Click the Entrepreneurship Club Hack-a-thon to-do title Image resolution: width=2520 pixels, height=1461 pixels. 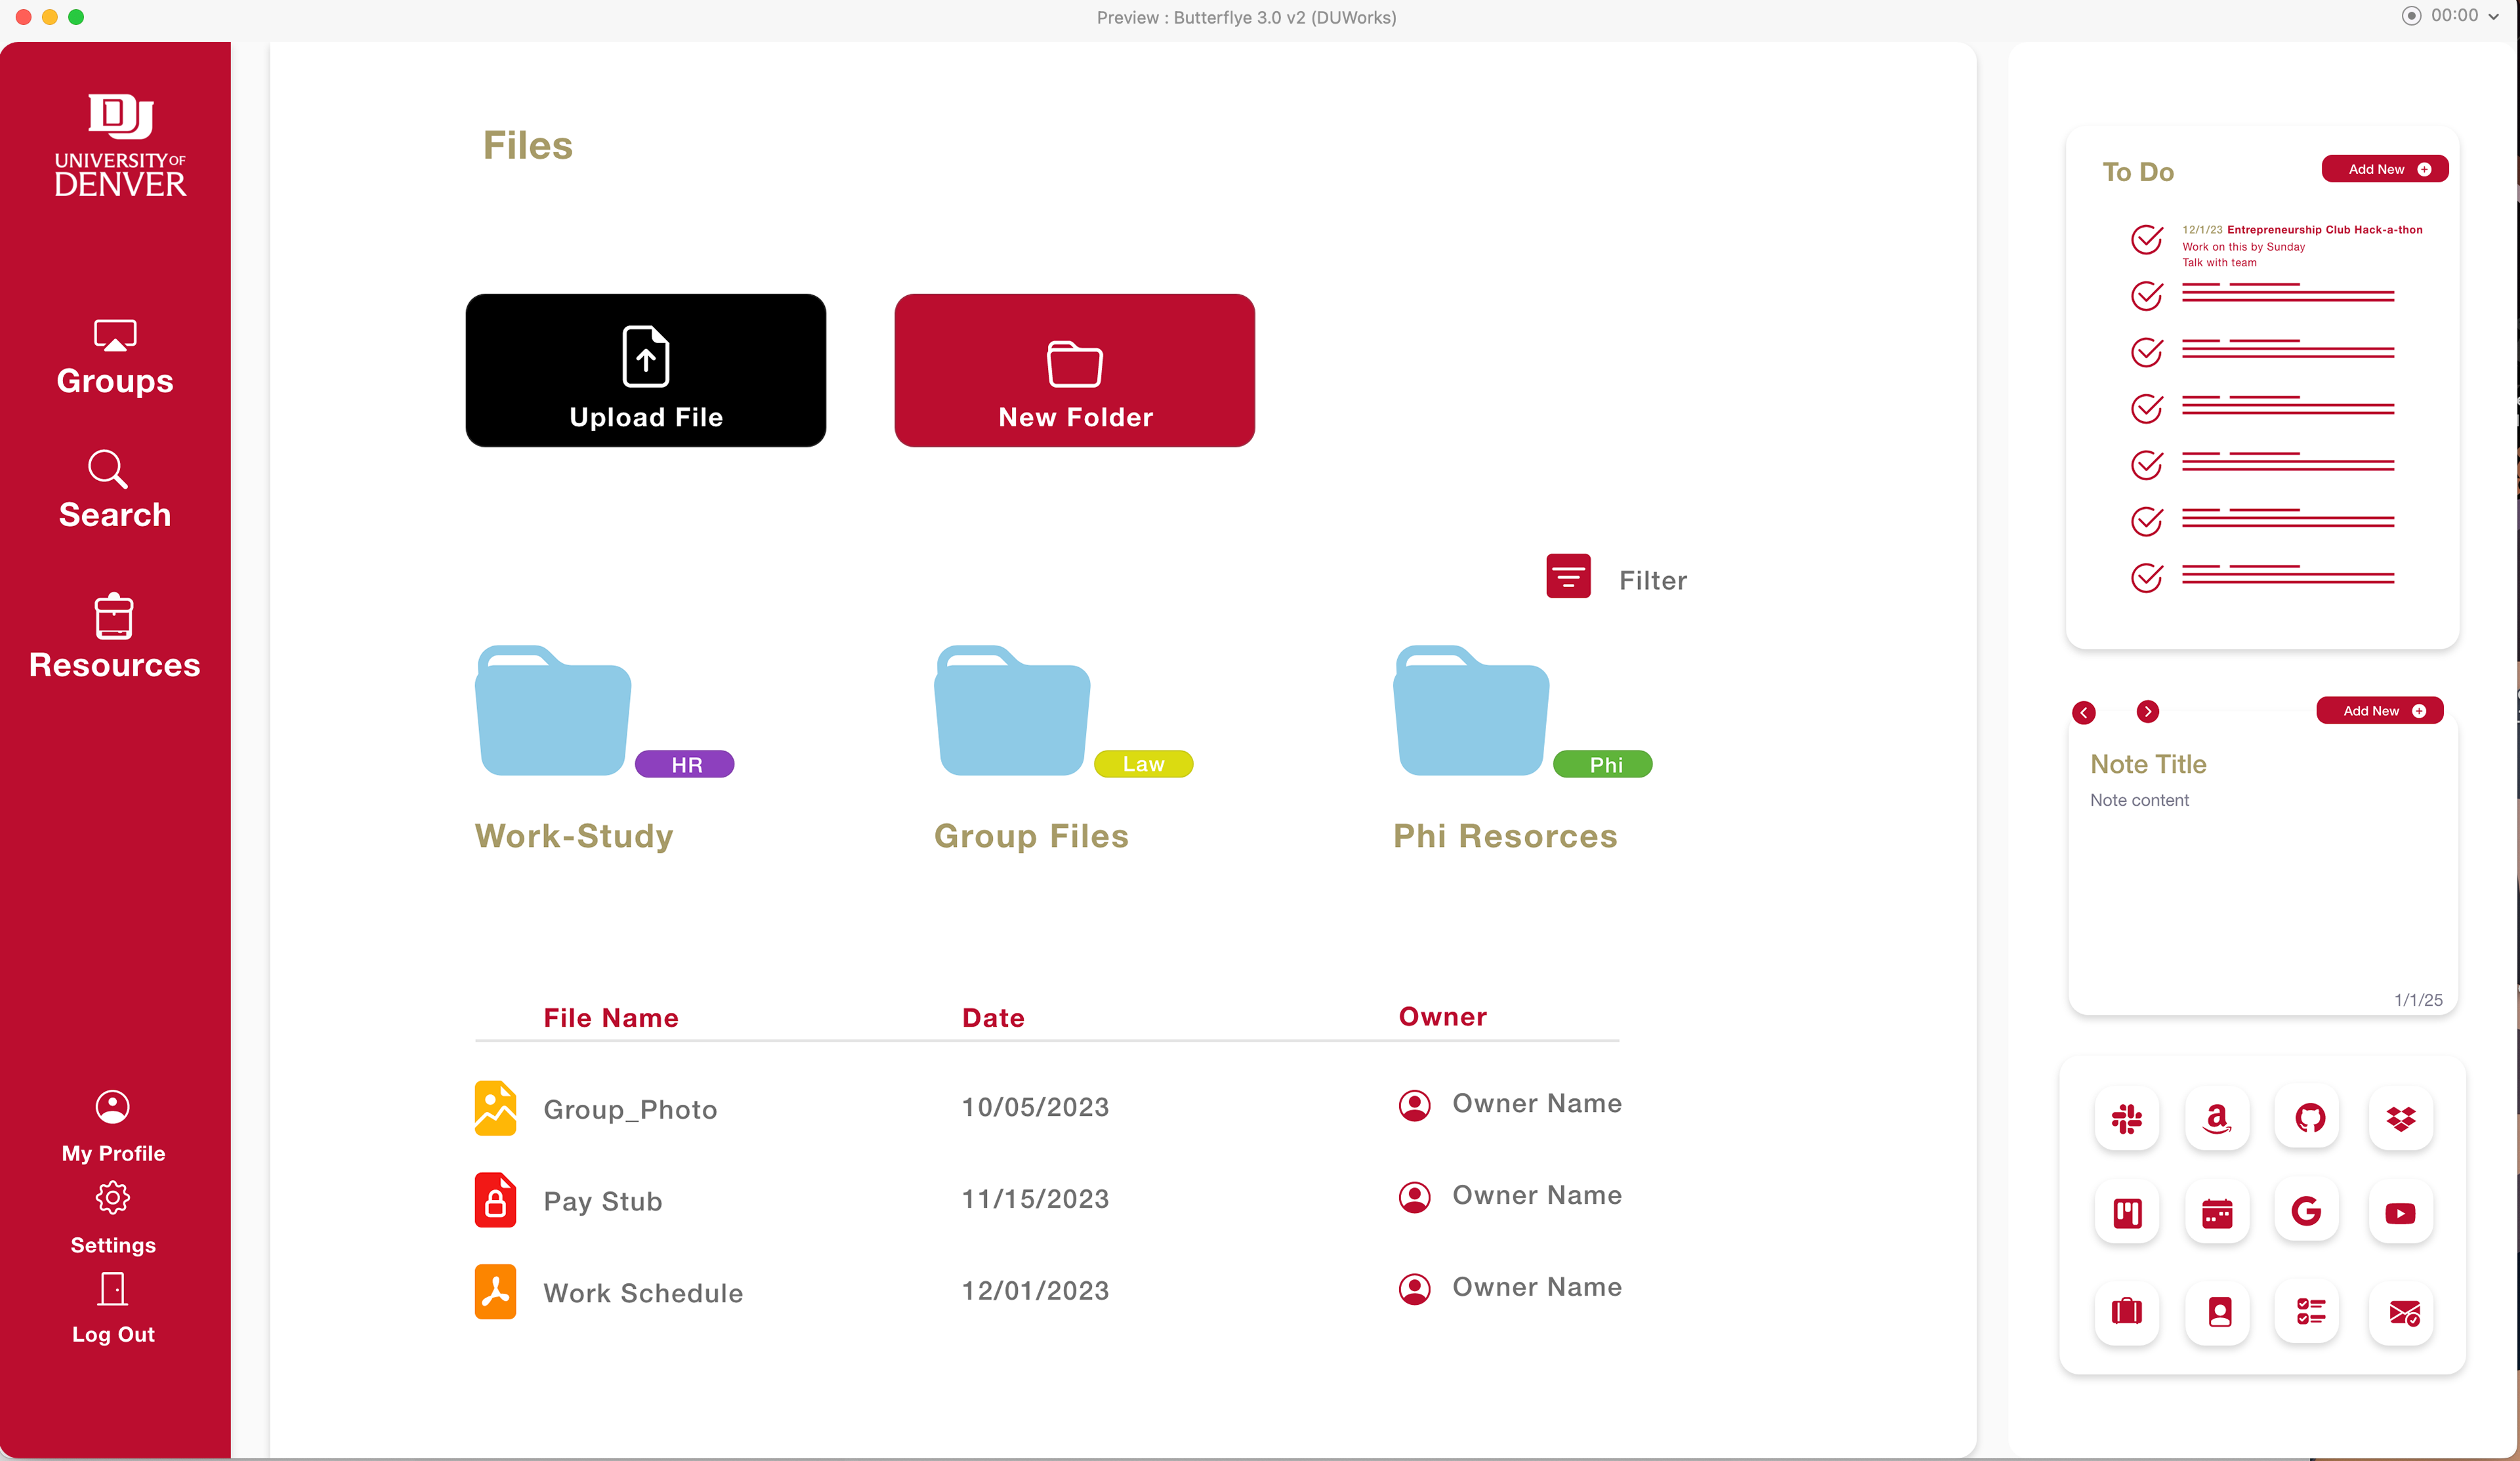[x=2324, y=229]
